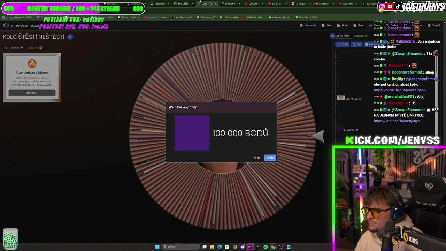Viewport: 446px width, 251px height.
Task: Click the TikTok icon in overlay
Action: pos(398,6)
